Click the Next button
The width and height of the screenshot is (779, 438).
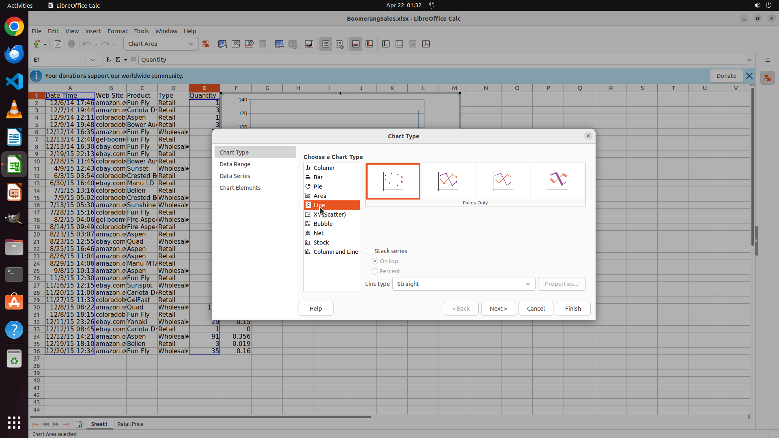498,309
